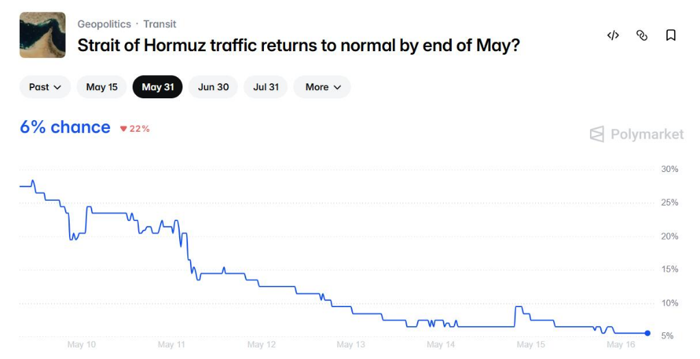The width and height of the screenshot is (700, 359).
Task: Open the Strait of Hormuz satellite thumbnail
Action: tap(42, 35)
